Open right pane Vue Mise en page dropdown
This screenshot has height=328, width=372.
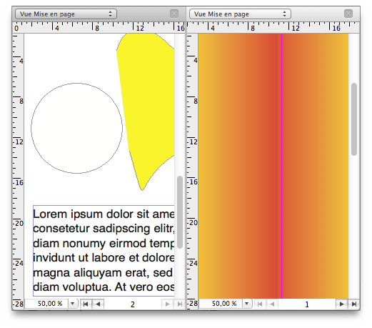240,14
